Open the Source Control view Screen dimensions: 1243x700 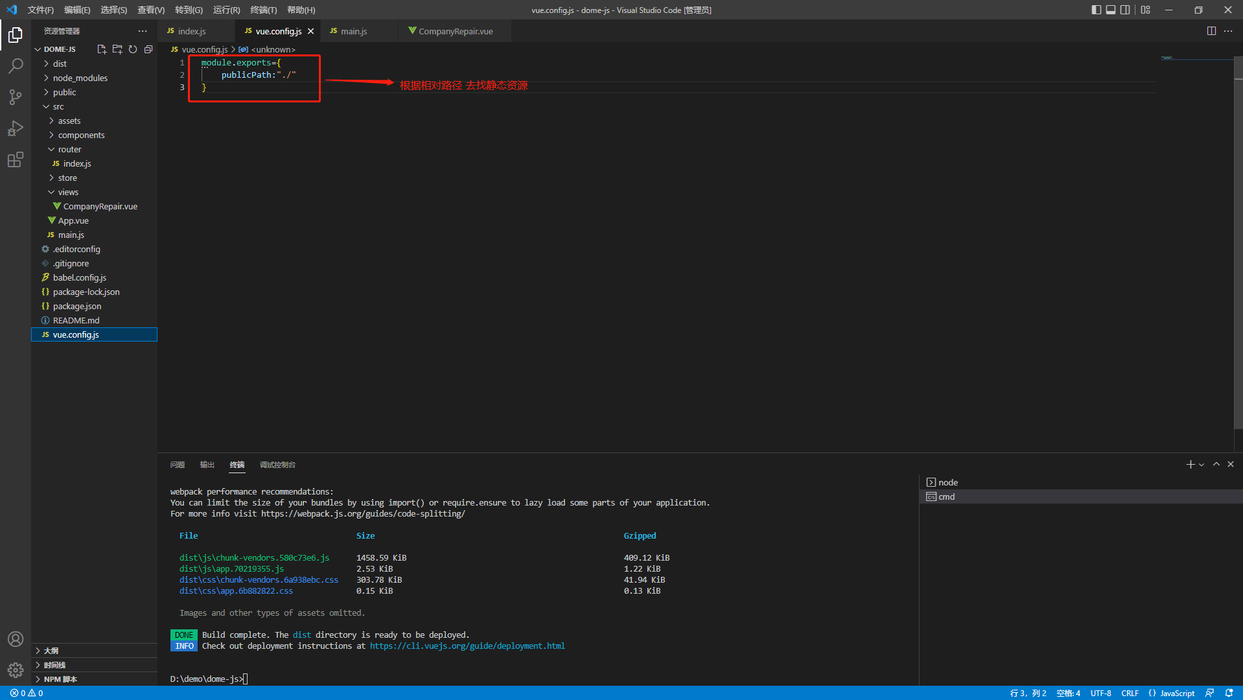(16, 97)
